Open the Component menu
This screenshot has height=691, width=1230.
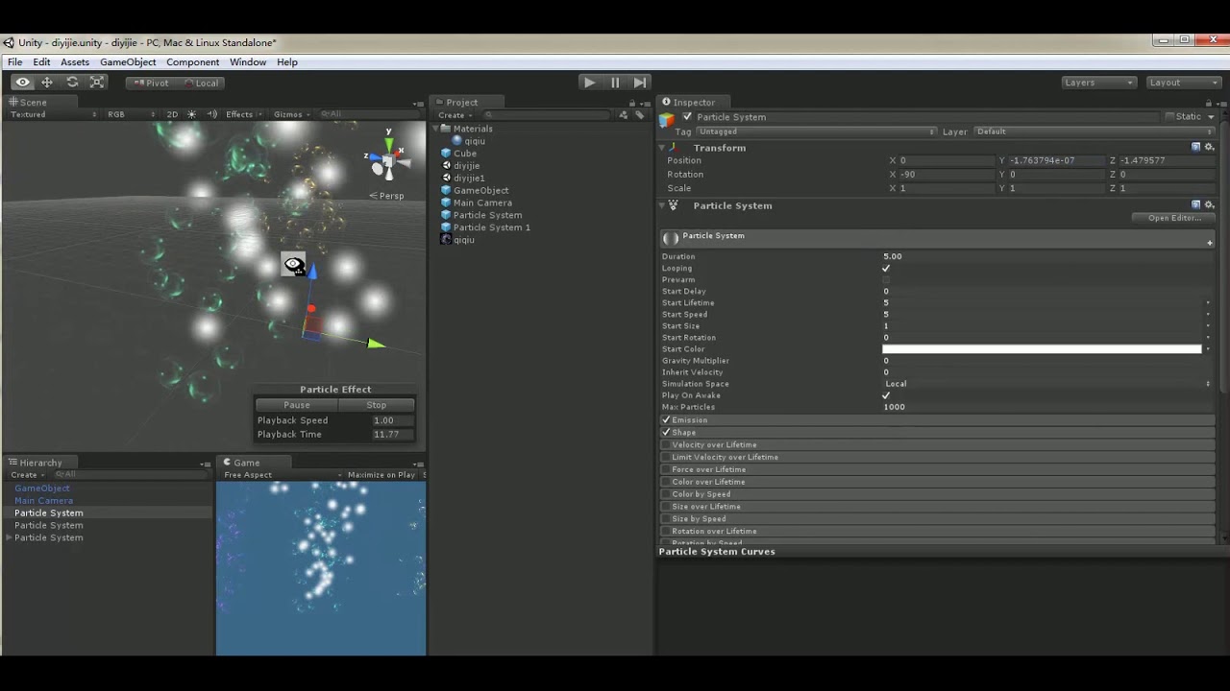pyautogui.click(x=192, y=62)
